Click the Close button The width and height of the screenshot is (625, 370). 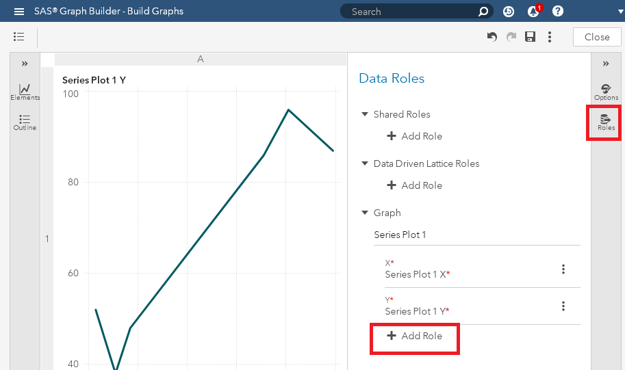(x=597, y=37)
